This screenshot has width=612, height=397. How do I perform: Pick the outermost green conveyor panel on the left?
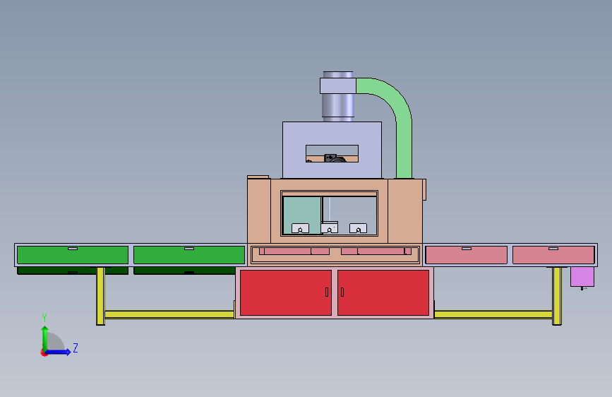tap(73, 255)
